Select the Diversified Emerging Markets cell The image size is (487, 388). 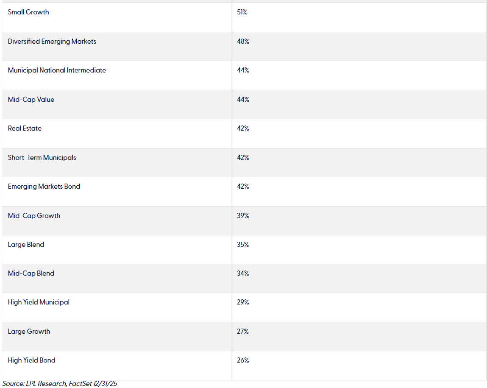pyautogui.click(x=52, y=42)
